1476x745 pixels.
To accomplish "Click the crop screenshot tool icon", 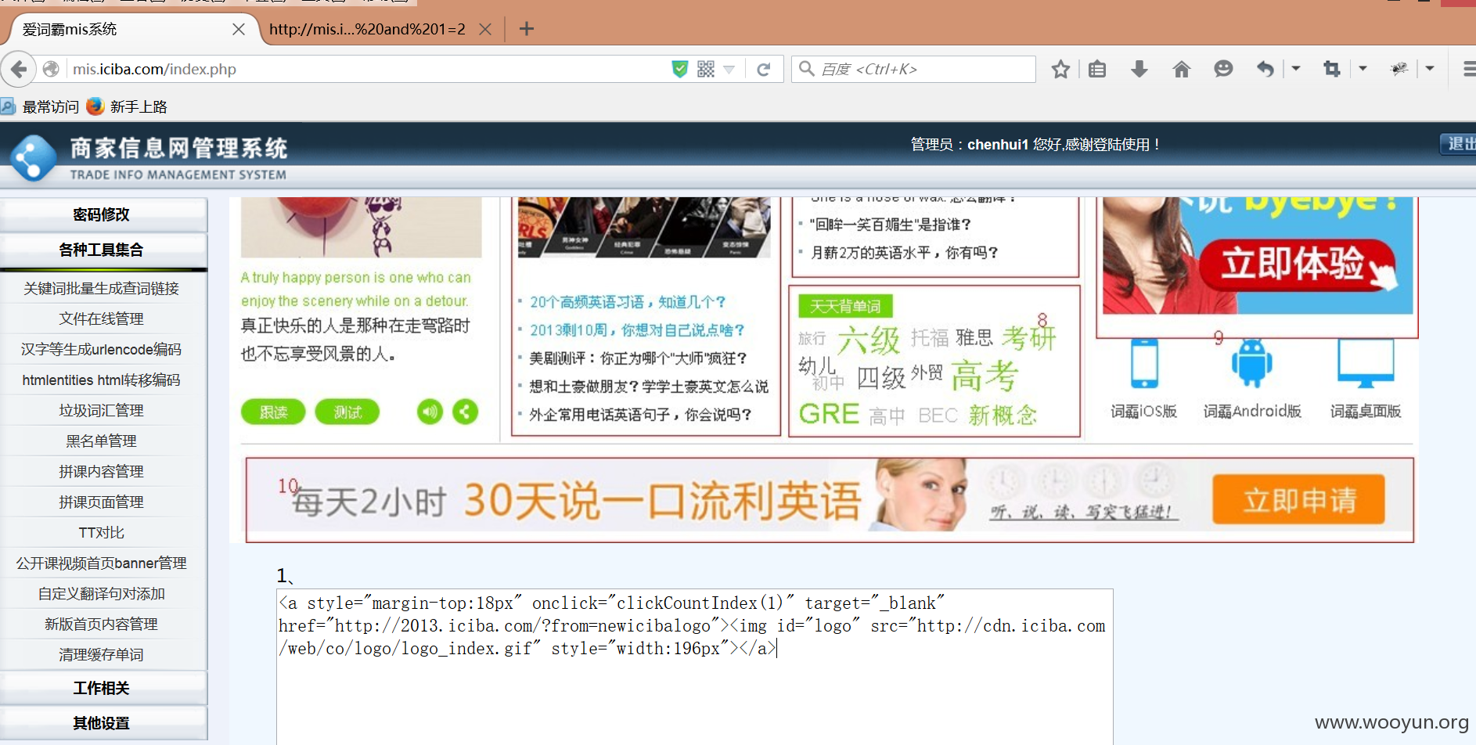I will click(x=1331, y=69).
